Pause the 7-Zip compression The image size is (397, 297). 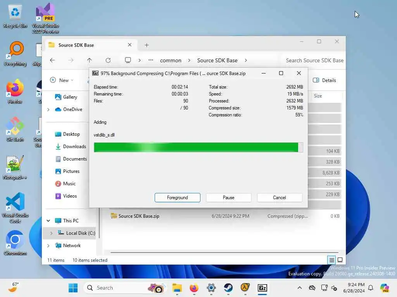coord(229,198)
